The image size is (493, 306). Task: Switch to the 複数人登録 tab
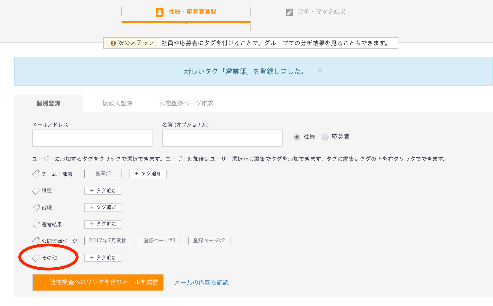(117, 103)
